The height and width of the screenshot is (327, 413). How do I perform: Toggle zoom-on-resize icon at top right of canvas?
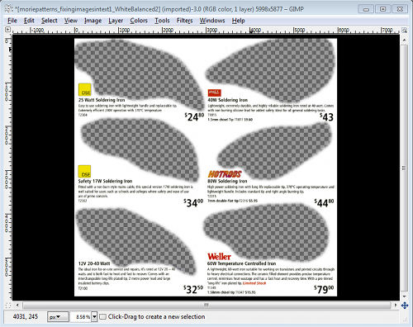pos(404,30)
